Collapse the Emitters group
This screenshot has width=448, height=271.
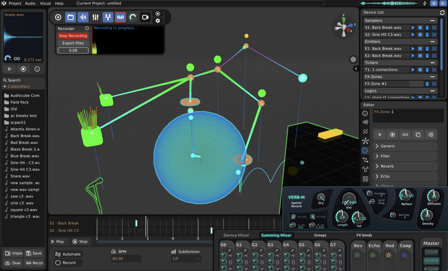[x=432, y=42]
